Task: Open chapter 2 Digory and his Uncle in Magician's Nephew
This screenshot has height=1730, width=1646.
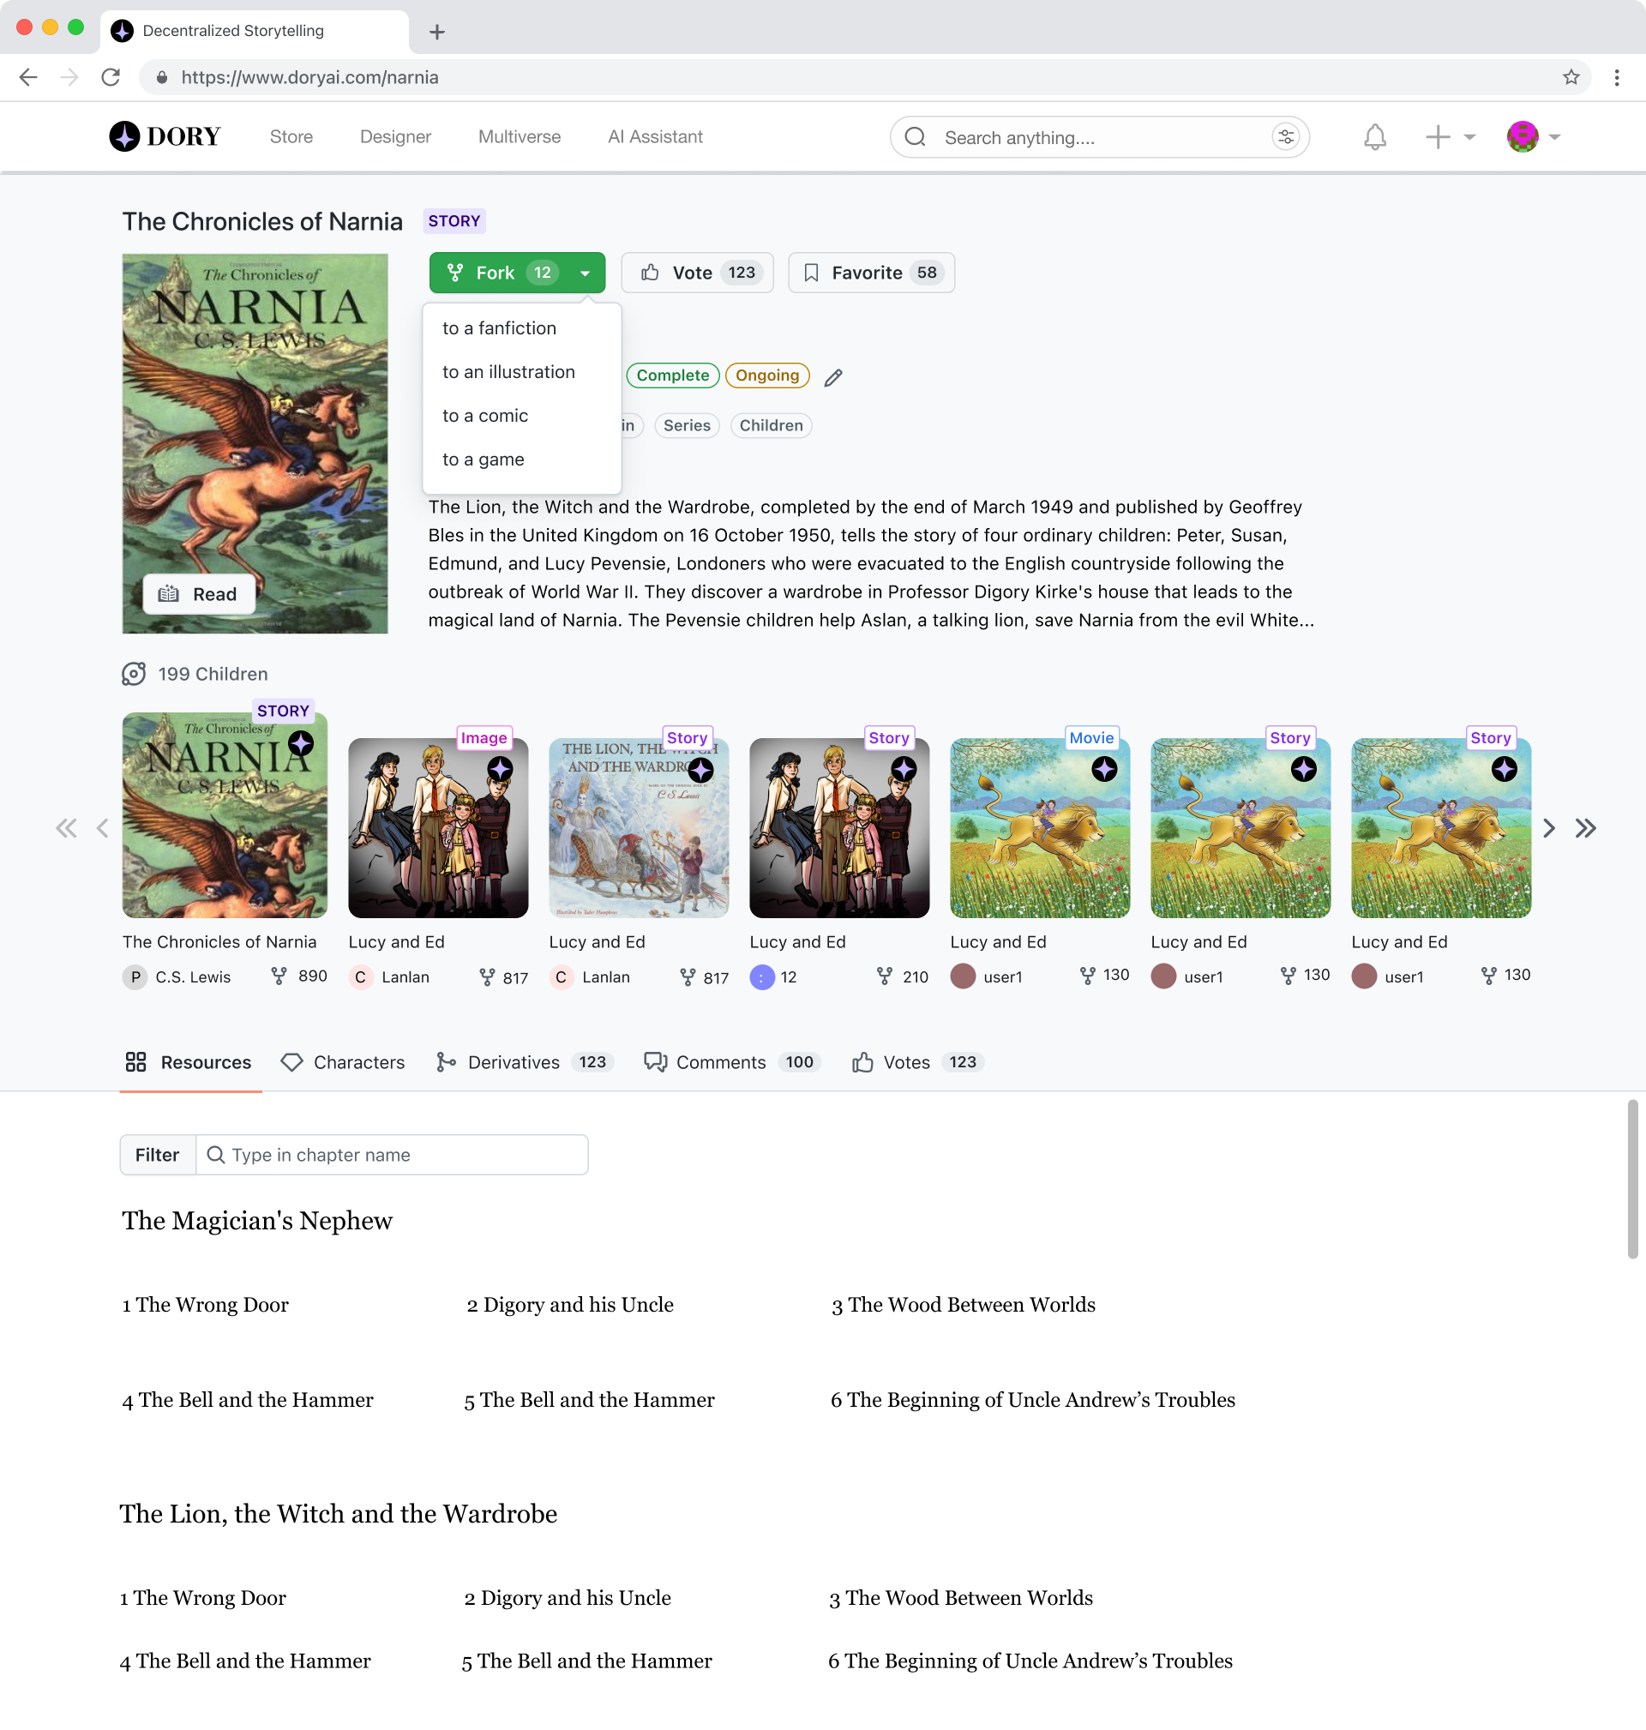Action: pos(570,1305)
